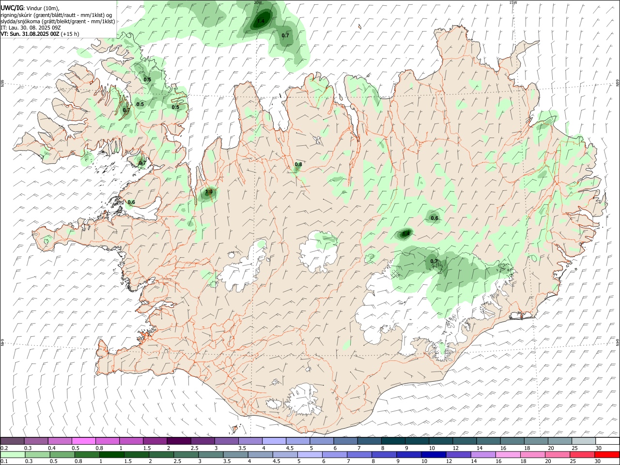620x465 pixels.
Task: Select the pale periwinkle 4 snow legend swatch
Action: point(274,441)
